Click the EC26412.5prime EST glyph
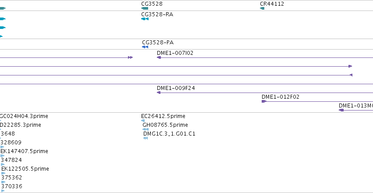Screen dimensions: 373x193 (x=143, y=121)
